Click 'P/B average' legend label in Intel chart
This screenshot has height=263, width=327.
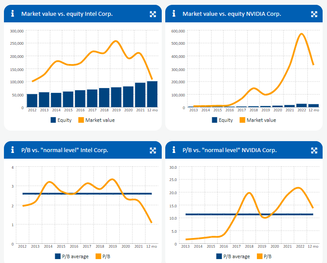pos(75,256)
